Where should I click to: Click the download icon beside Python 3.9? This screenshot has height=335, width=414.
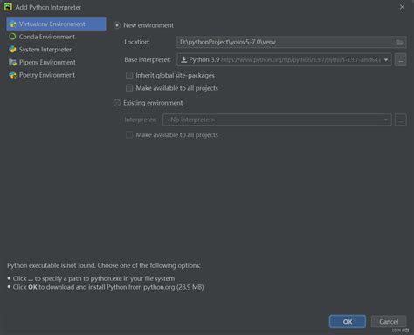click(x=183, y=59)
